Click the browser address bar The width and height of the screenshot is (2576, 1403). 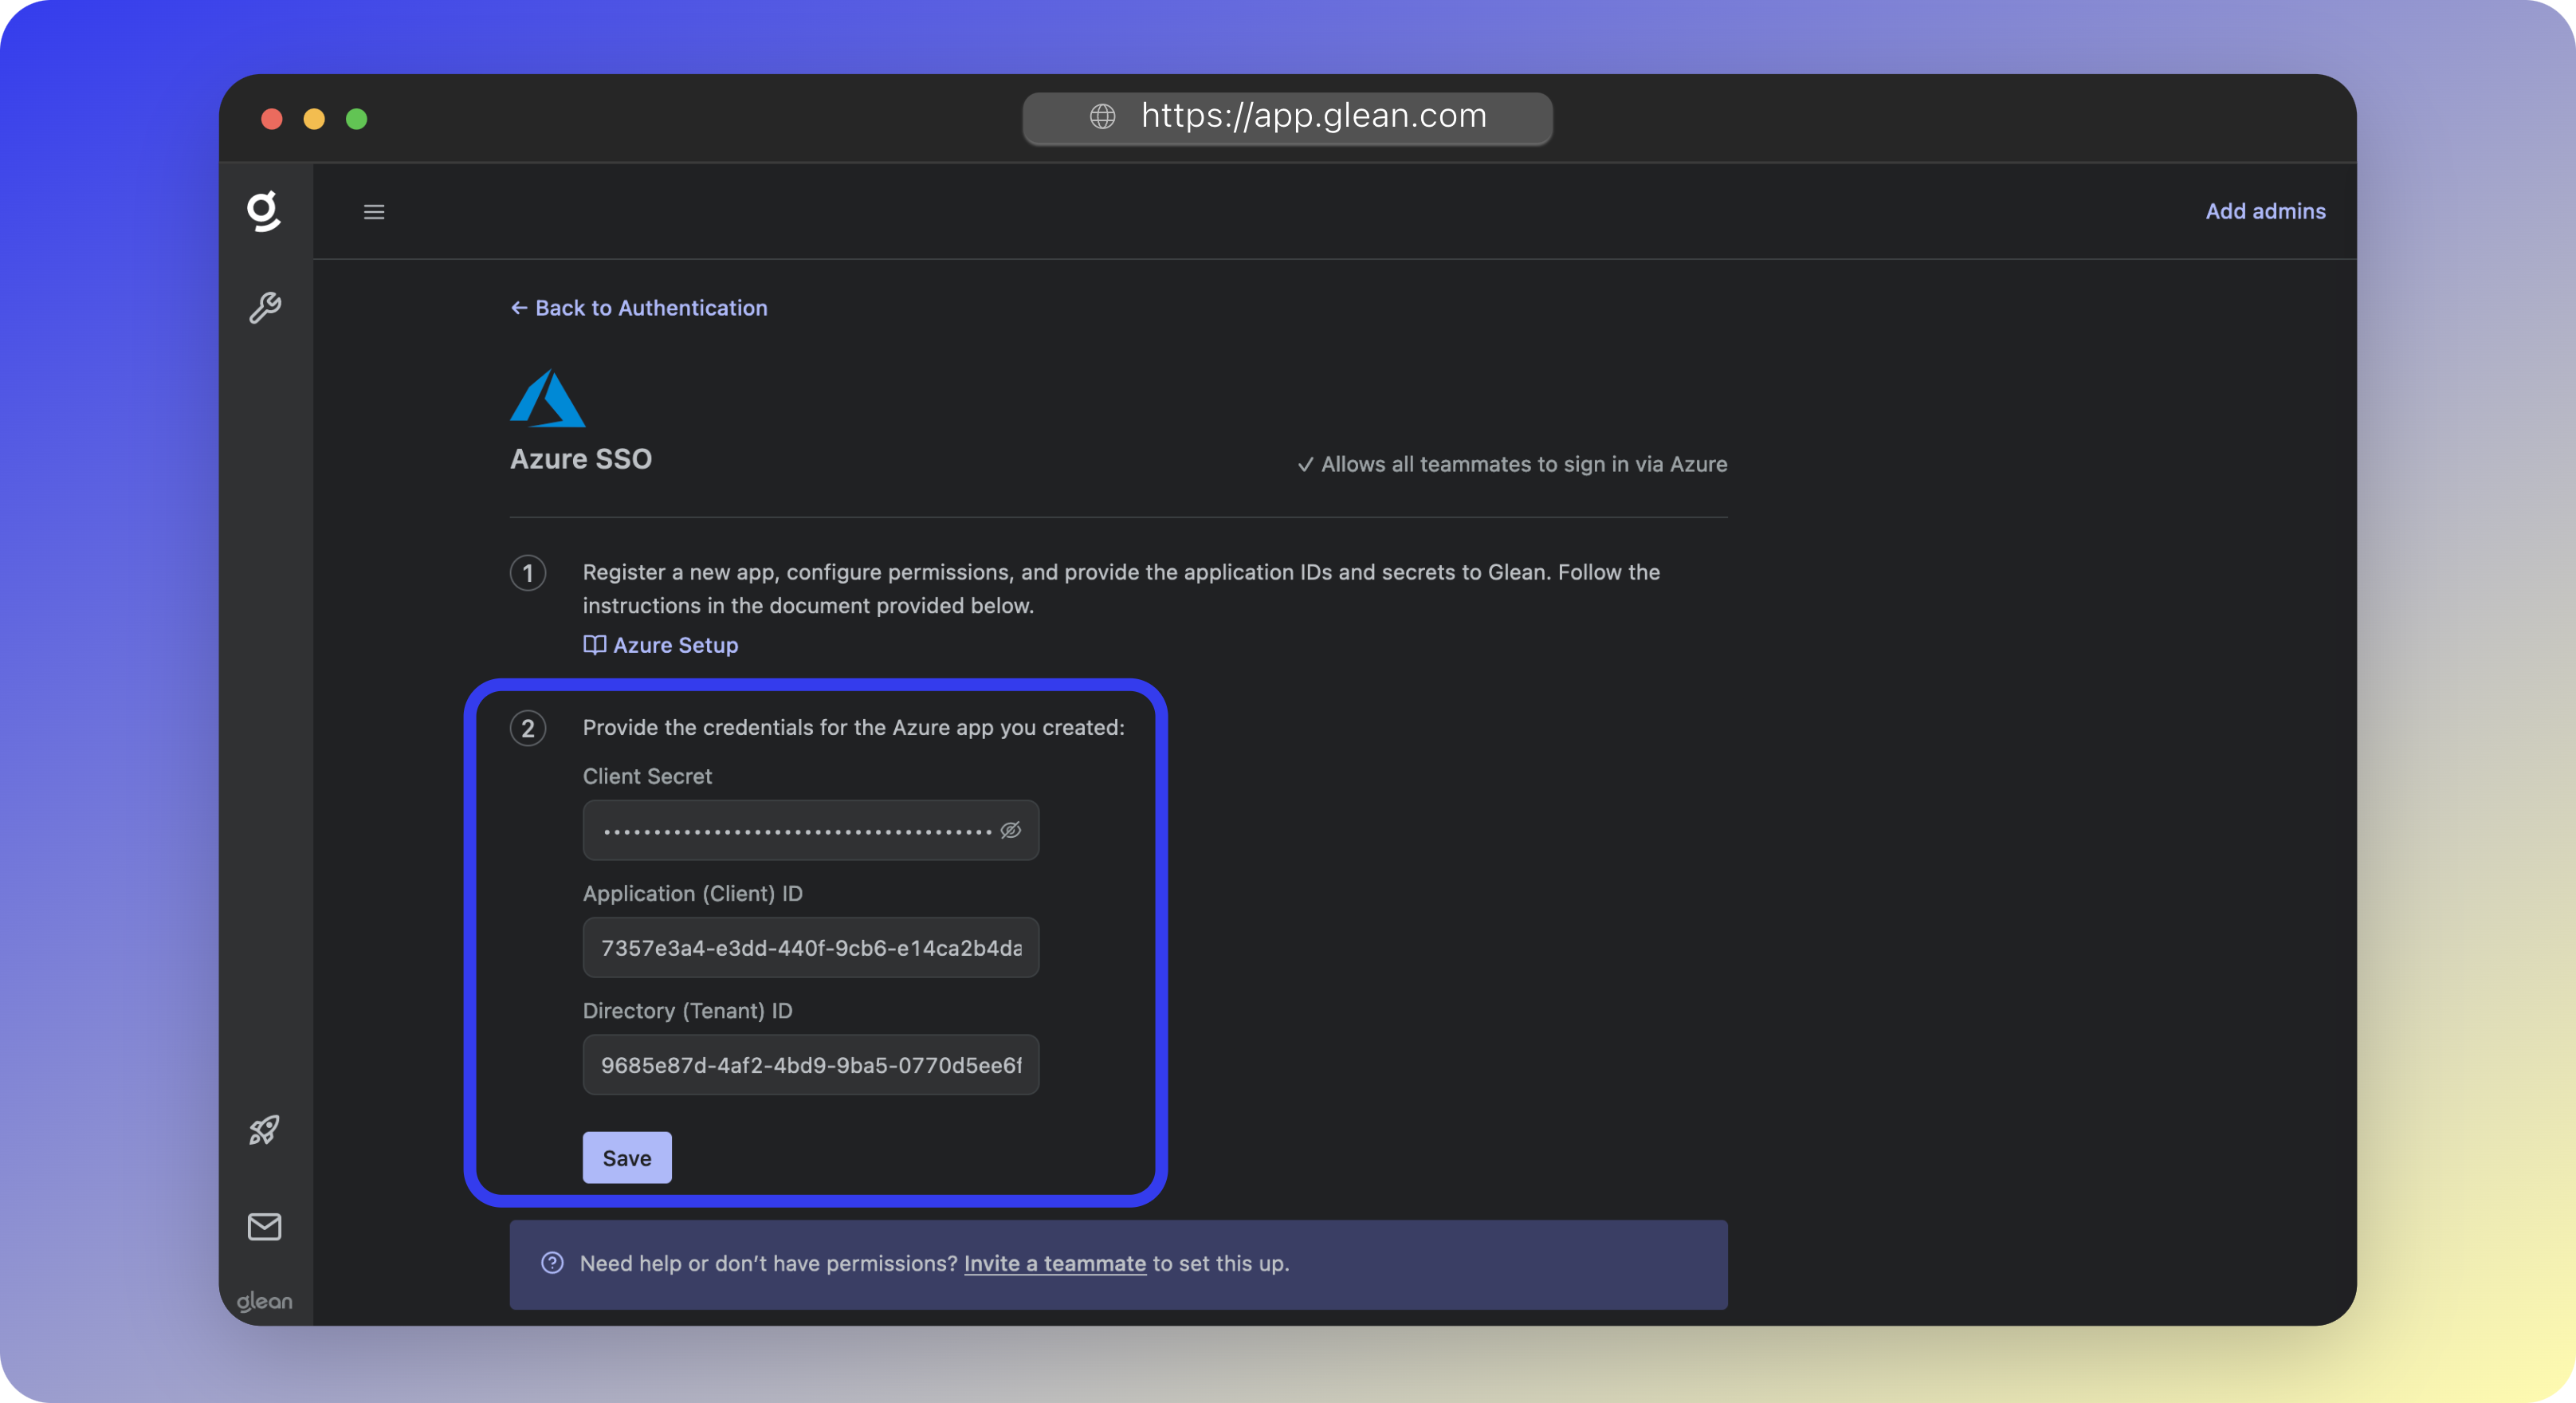(1288, 116)
